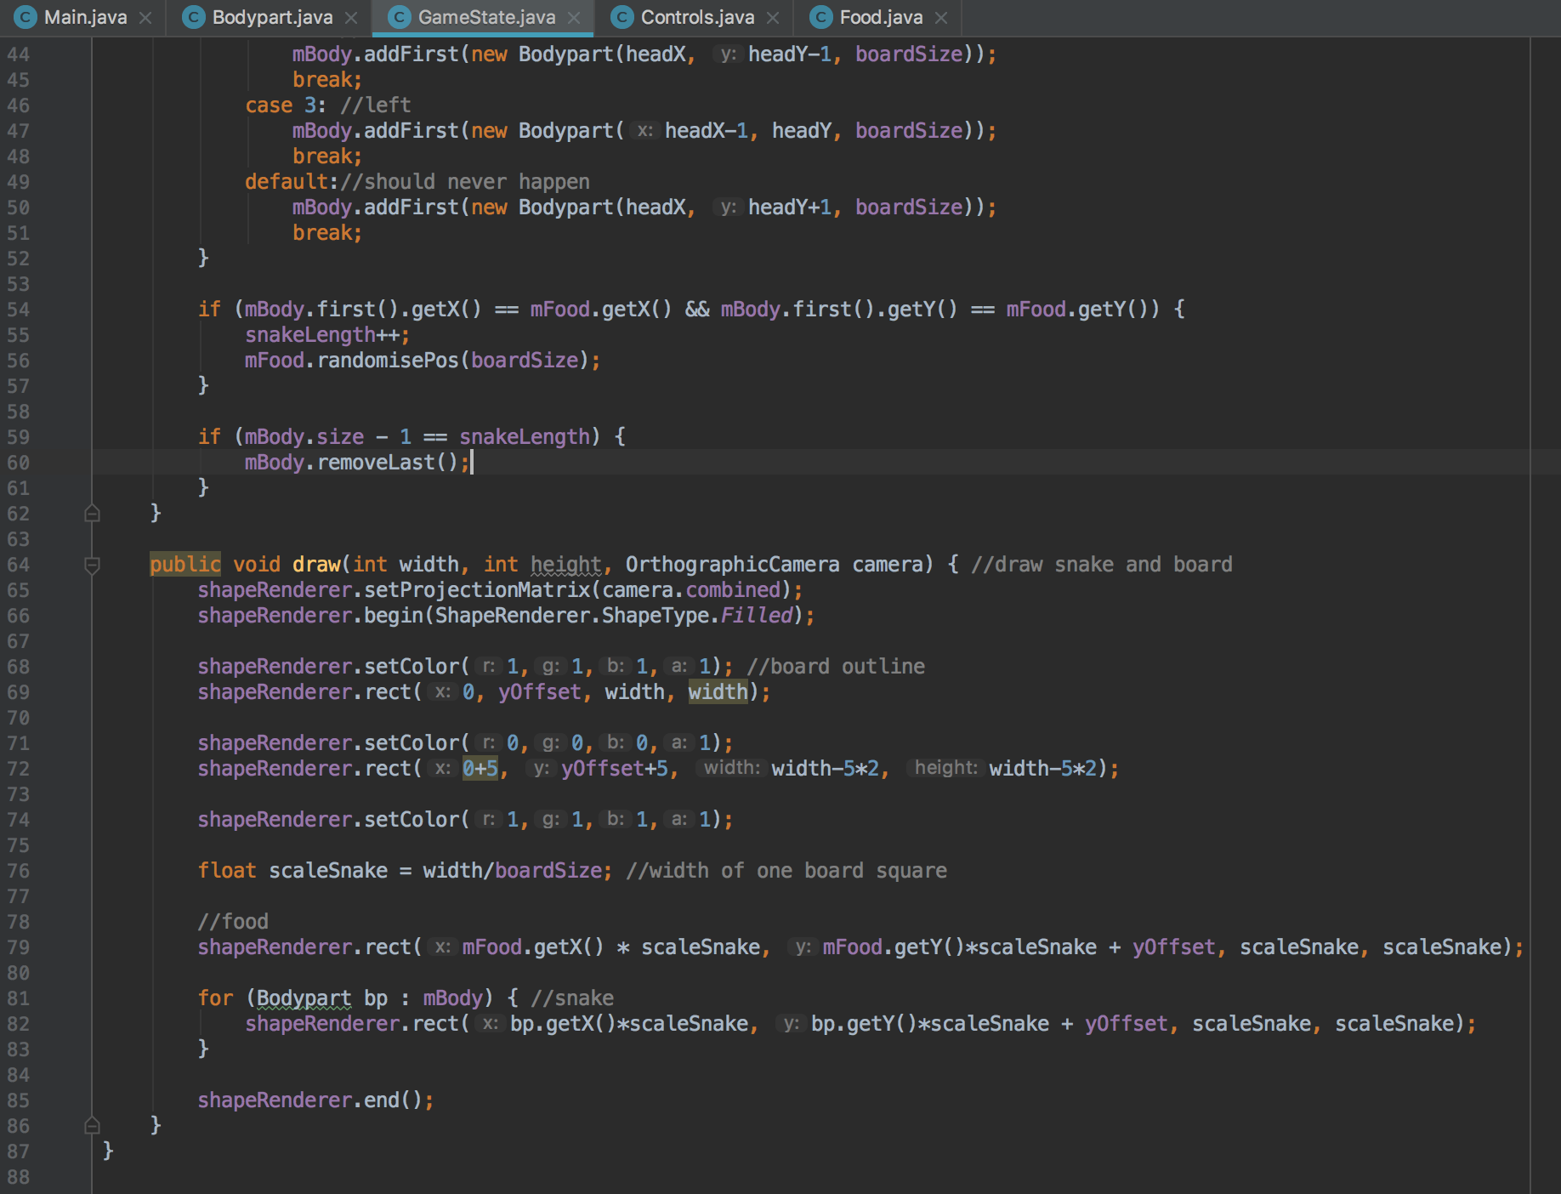This screenshot has width=1561, height=1194.
Task: Switch to the Main.java tab
Action: pos(85,17)
